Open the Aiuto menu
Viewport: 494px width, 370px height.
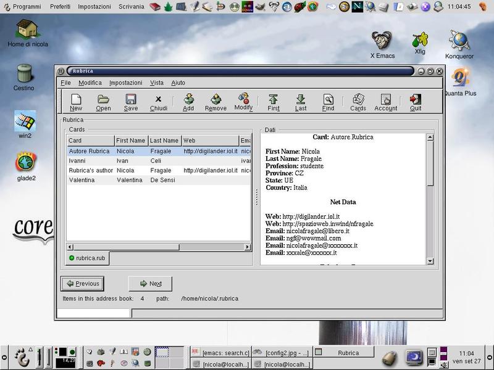pos(178,83)
